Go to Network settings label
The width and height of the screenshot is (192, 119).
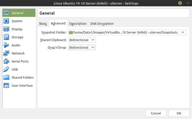[18, 53]
